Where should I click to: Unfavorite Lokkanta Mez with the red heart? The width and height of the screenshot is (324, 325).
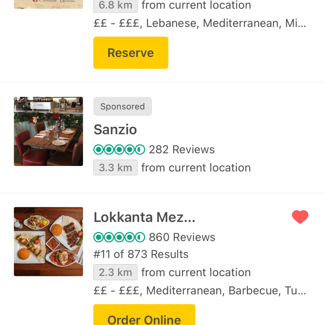300,217
